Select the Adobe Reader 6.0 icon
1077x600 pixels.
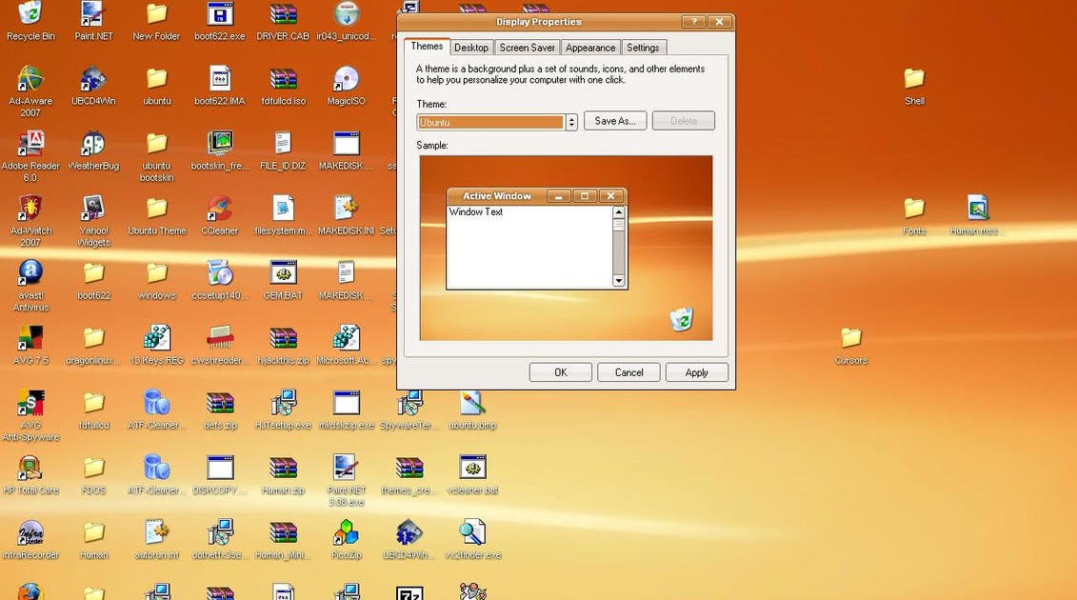[x=30, y=144]
